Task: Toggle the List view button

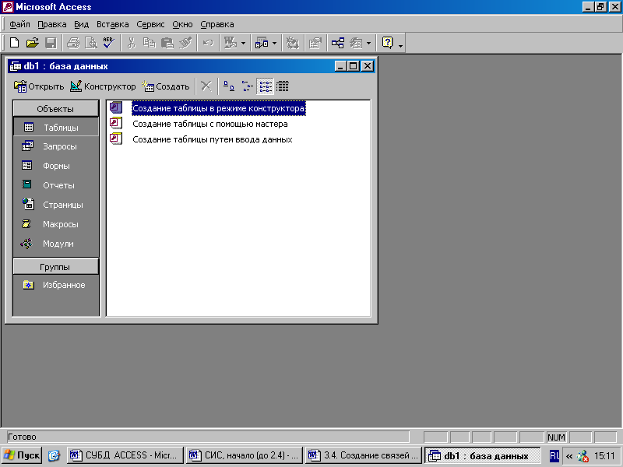Action: (x=266, y=86)
